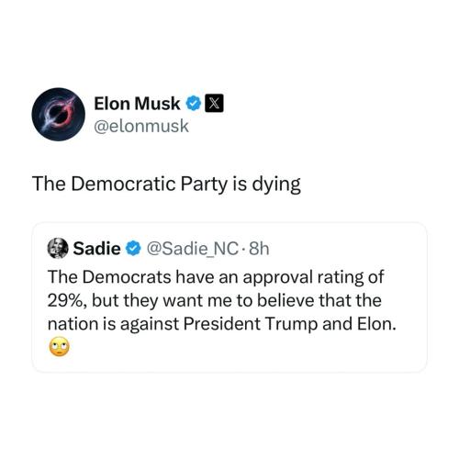Select the black X affiliation badge
The height and width of the screenshot is (459, 459).
[x=214, y=104]
